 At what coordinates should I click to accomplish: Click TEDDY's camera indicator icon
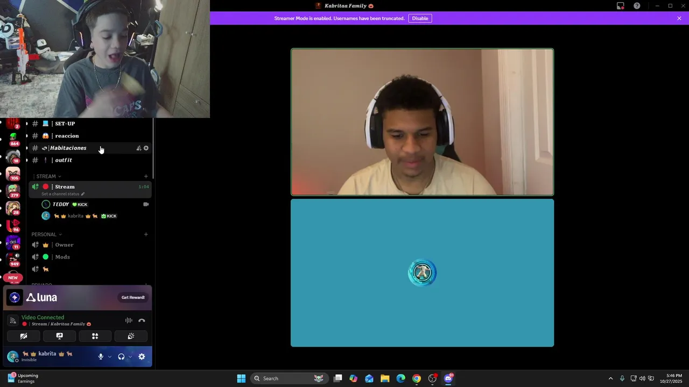click(146, 204)
